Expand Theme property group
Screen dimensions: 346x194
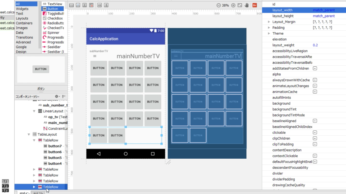click(x=269, y=33)
